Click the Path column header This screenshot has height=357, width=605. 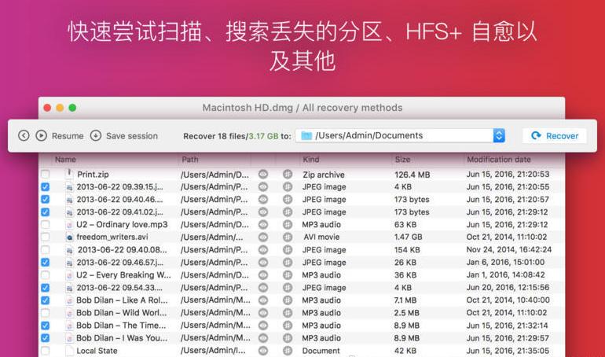point(190,160)
